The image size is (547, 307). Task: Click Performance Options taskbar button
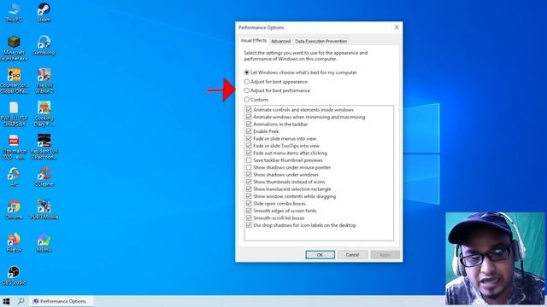pos(61,301)
